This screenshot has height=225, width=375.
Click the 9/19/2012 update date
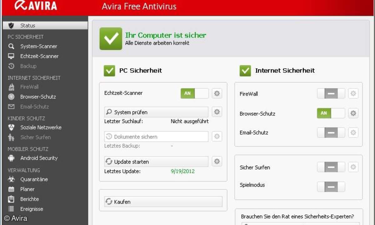click(182, 171)
